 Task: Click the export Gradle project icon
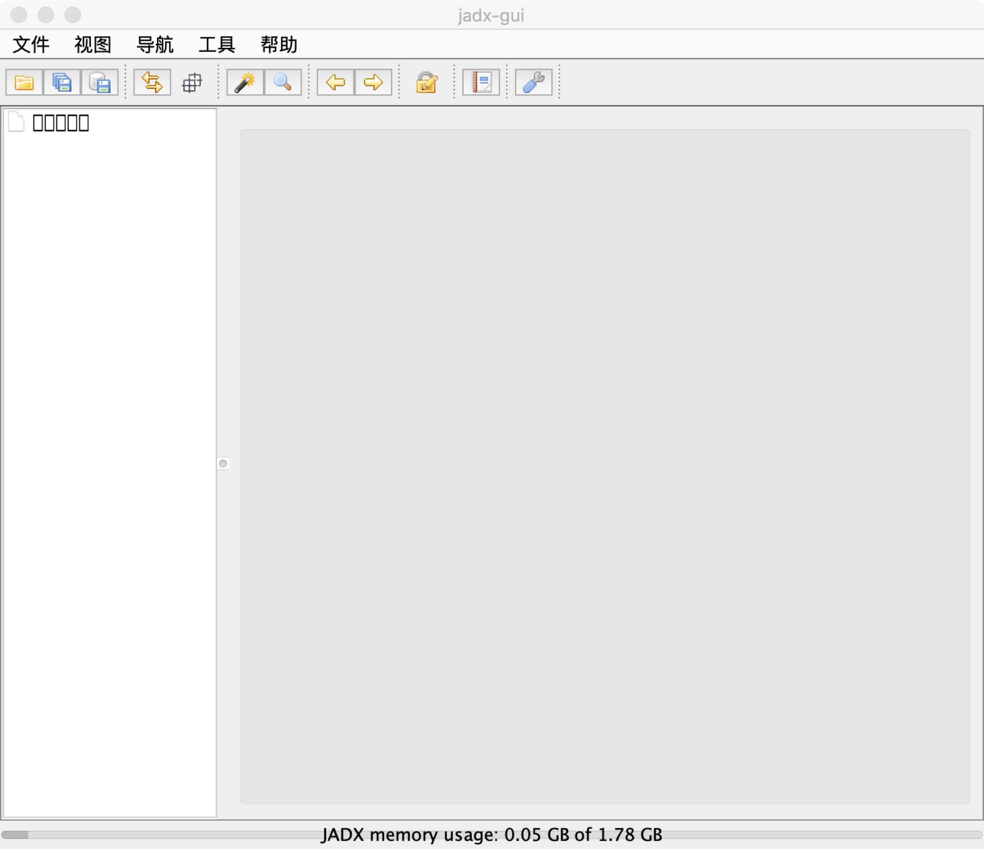pyautogui.click(x=100, y=83)
